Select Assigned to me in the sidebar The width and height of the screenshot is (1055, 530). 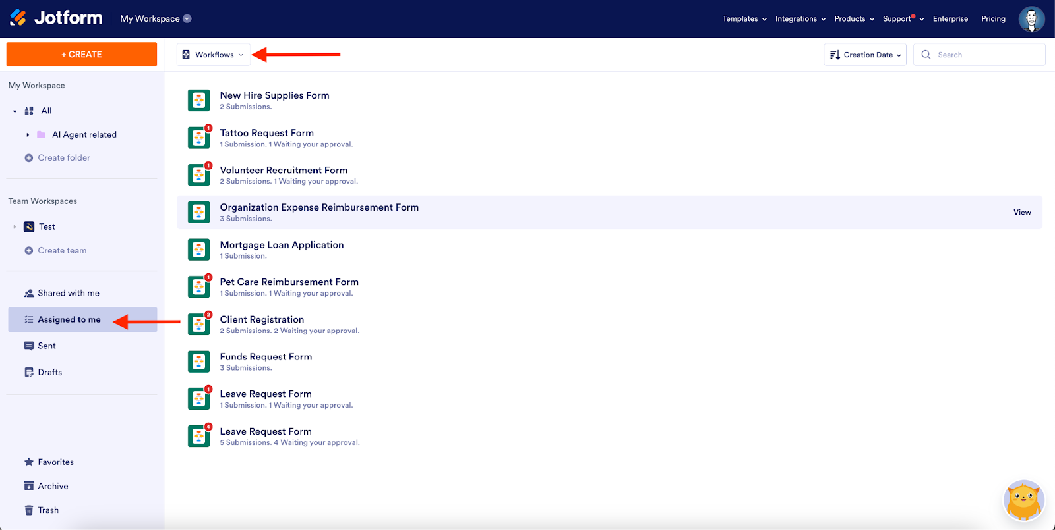pos(82,319)
